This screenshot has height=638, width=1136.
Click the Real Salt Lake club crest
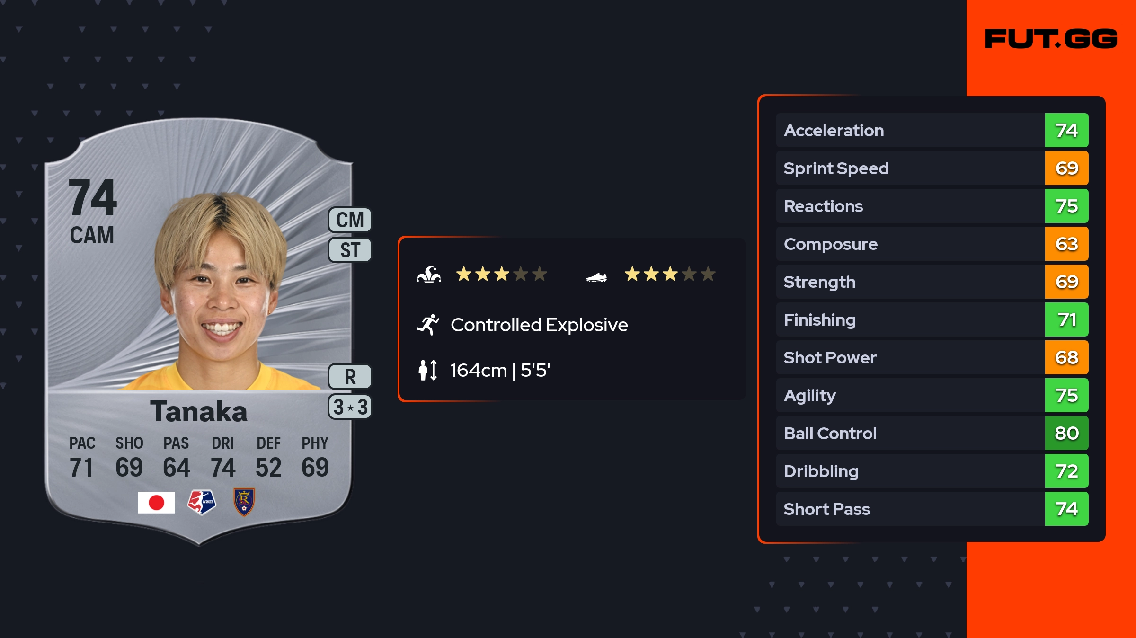244,502
